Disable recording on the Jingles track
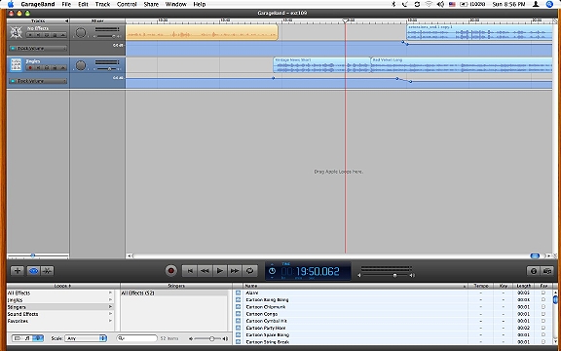Screen dimensions: 561x351 click(x=30, y=67)
